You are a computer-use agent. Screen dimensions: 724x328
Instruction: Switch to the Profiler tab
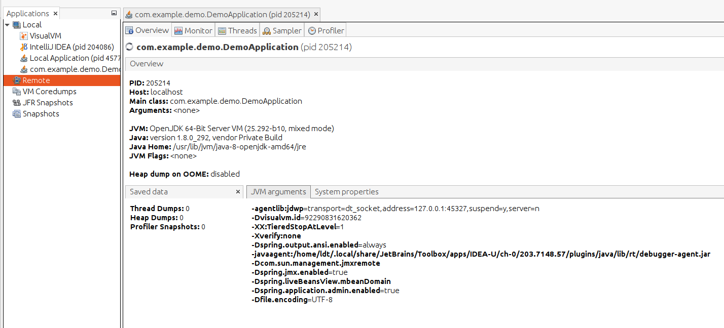click(326, 30)
